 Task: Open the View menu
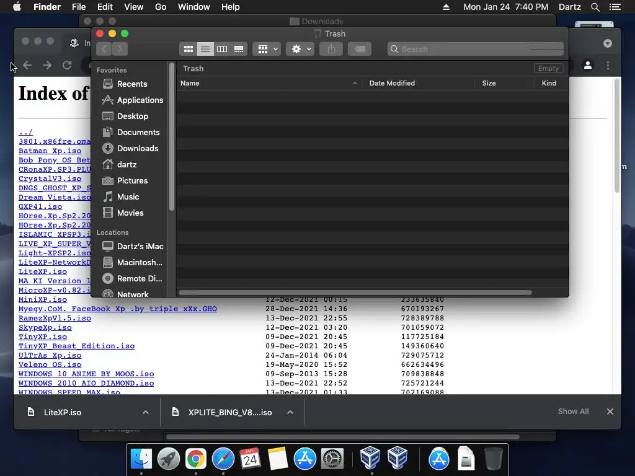pos(134,7)
